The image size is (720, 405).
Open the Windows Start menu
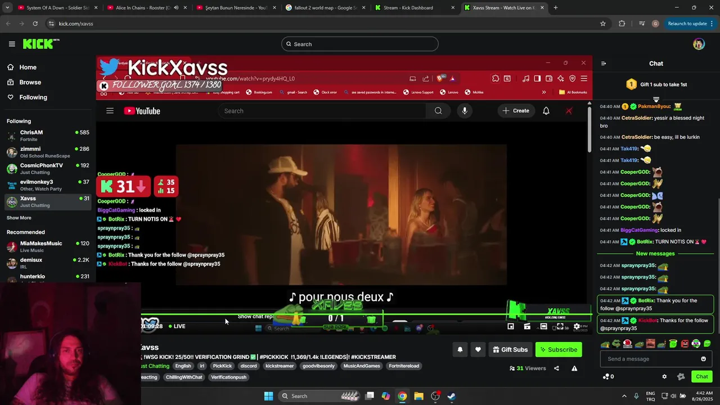[268, 396]
